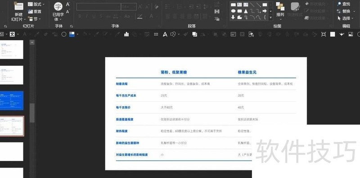Select the vertical Text Box shape

tap(246, 4)
